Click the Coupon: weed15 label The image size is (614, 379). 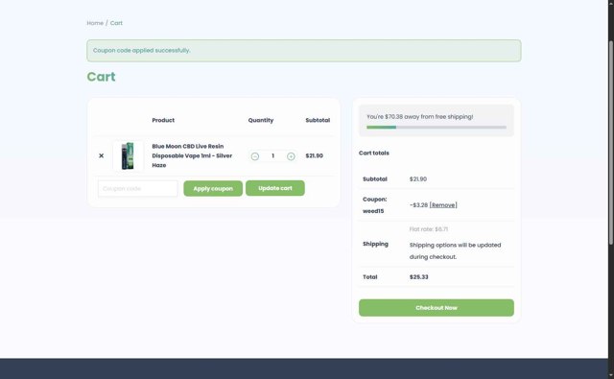point(375,205)
